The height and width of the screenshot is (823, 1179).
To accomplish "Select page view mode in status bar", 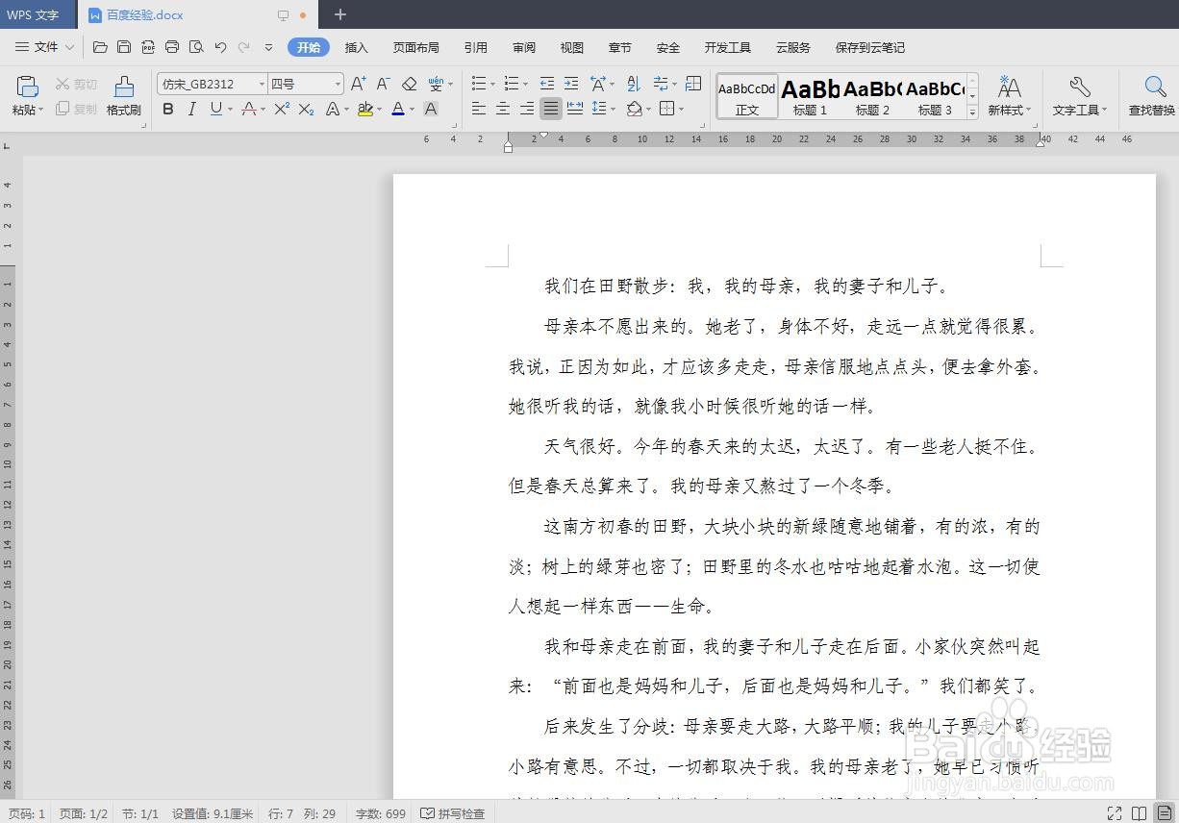I will [x=1164, y=813].
